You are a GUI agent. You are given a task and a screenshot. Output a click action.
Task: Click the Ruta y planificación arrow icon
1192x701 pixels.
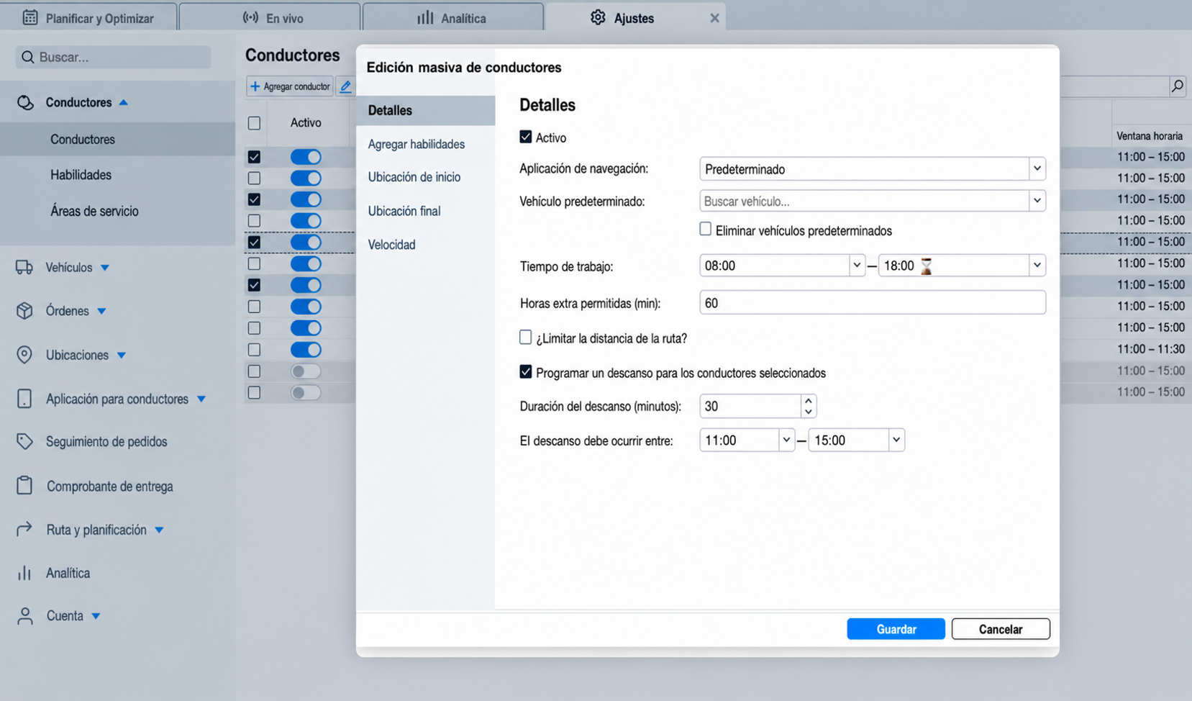pyautogui.click(x=24, y=529)
